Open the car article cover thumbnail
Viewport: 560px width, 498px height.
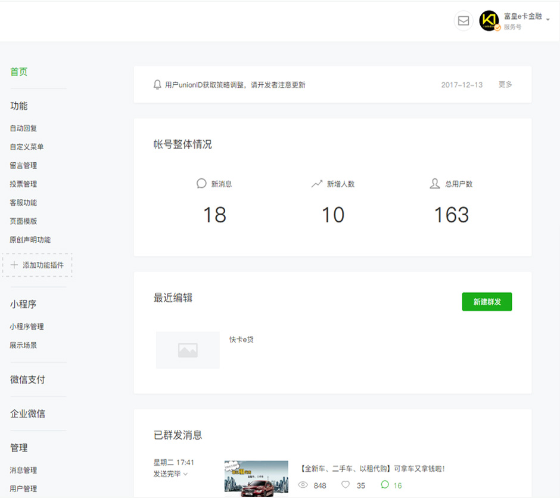[256, 477]
